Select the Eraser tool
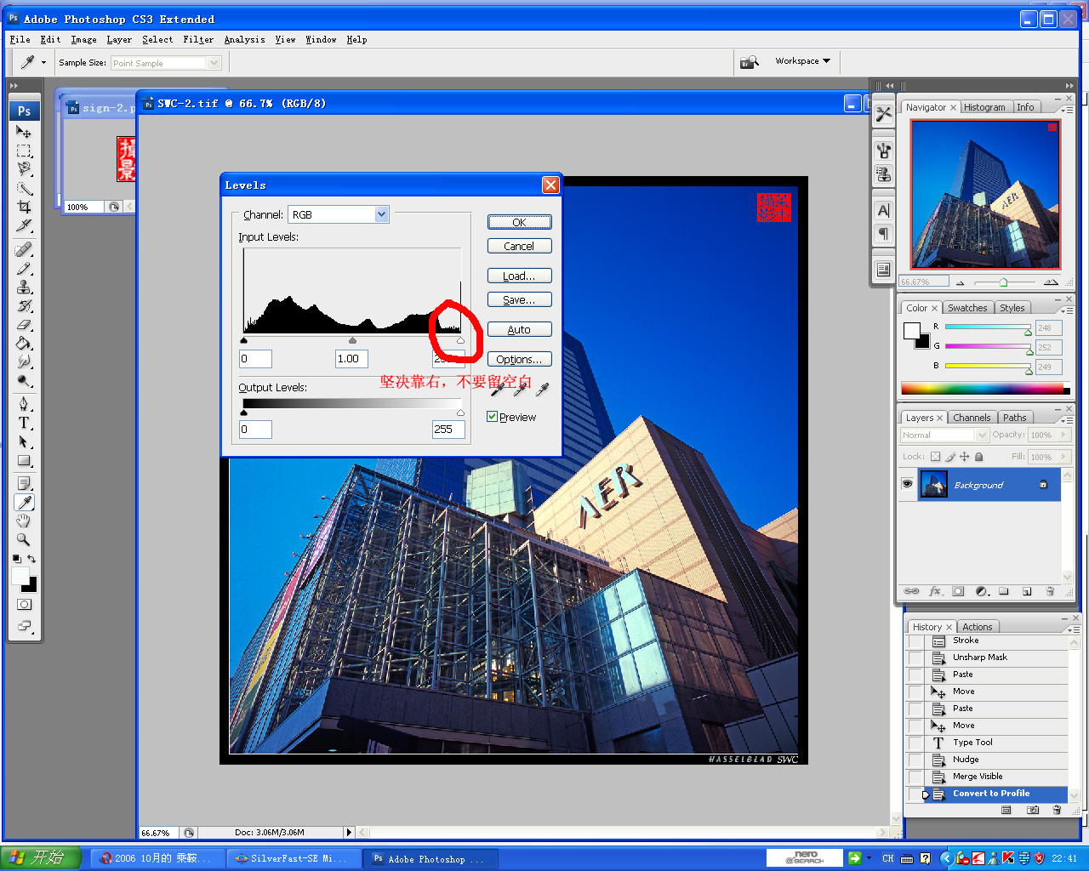 (x=24, y=324)
